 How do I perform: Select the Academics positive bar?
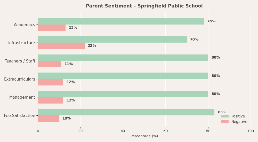(121, 21)
